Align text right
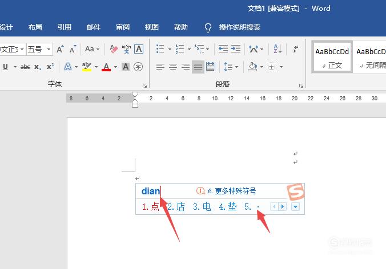 (x=186, y=67)
